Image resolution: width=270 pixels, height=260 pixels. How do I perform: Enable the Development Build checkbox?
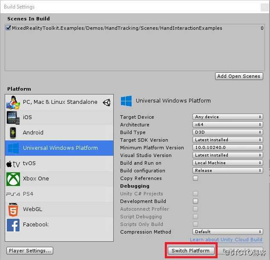[195, 201]
